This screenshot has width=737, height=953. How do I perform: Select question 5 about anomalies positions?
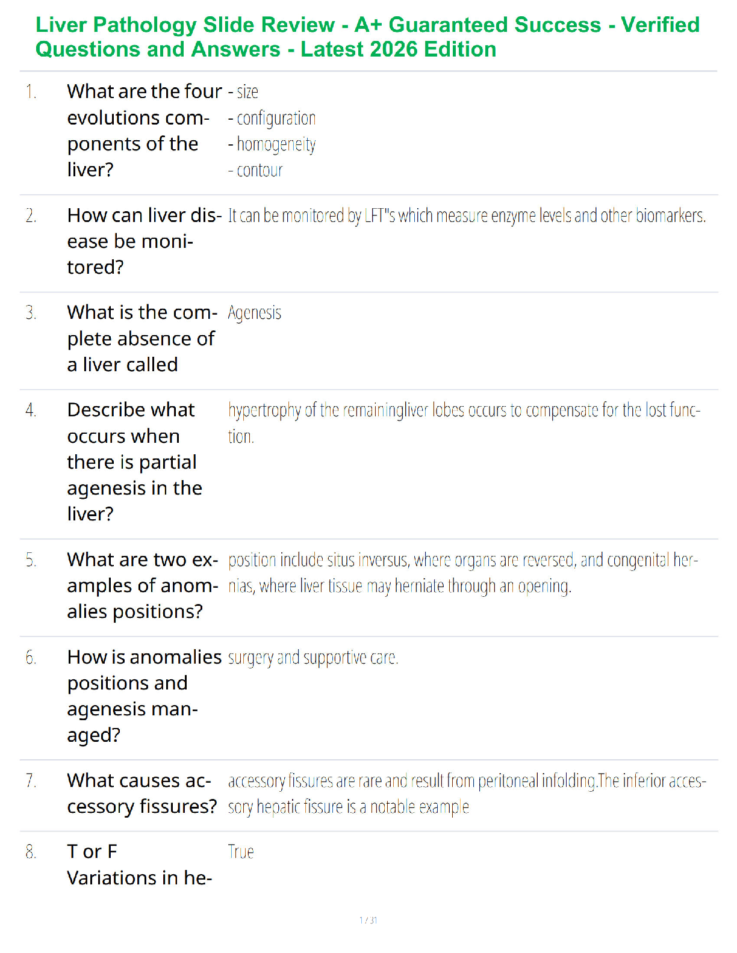click(x=143, y=585)
